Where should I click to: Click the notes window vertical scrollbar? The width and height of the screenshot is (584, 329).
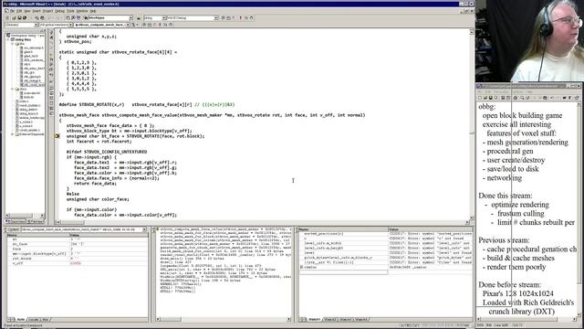pyautogui.click(x=579, y=209)
